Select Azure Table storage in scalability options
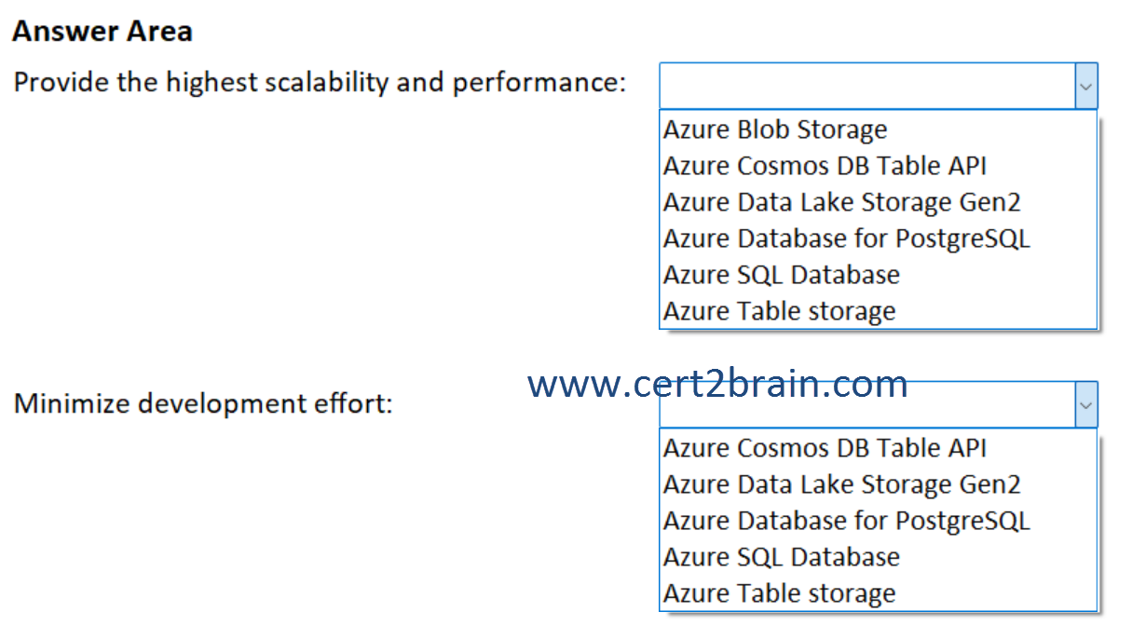 (779, 311)
